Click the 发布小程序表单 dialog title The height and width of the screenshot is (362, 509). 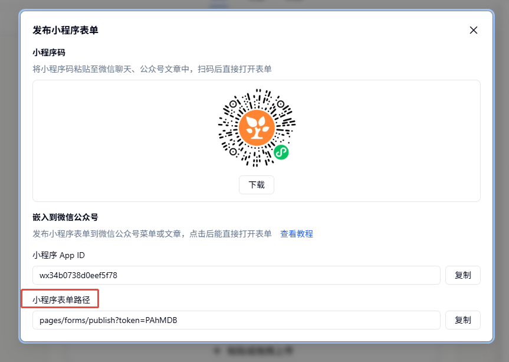pos(65,30)
